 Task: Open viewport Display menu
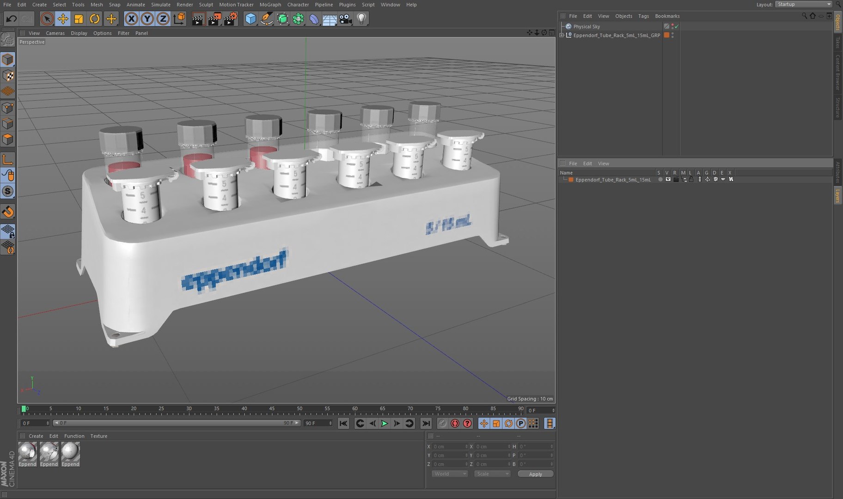(79, 33)
